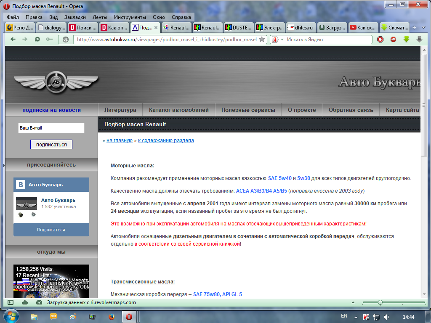Click the 'к содержанию раздела' link
This screenshot has width=431, height=323.
point(166,140)
